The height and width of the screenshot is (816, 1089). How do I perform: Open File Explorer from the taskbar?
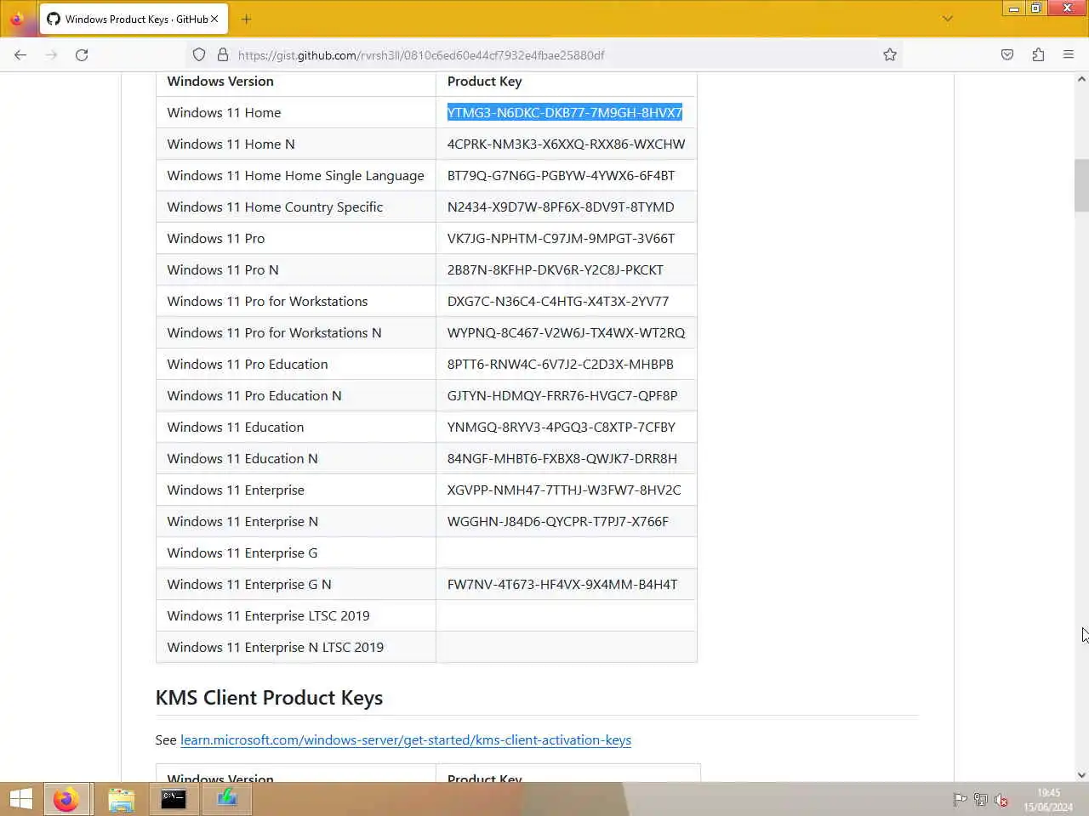click(121, 799)
